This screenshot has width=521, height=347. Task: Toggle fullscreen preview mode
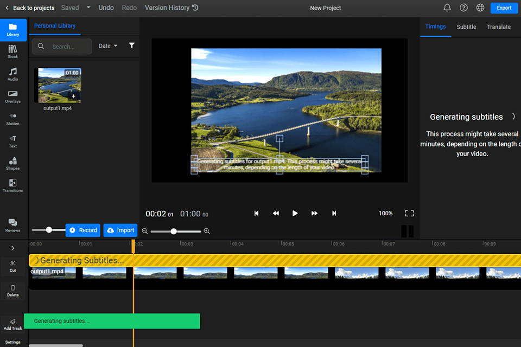pyautogui.click(x=409, y=214)
